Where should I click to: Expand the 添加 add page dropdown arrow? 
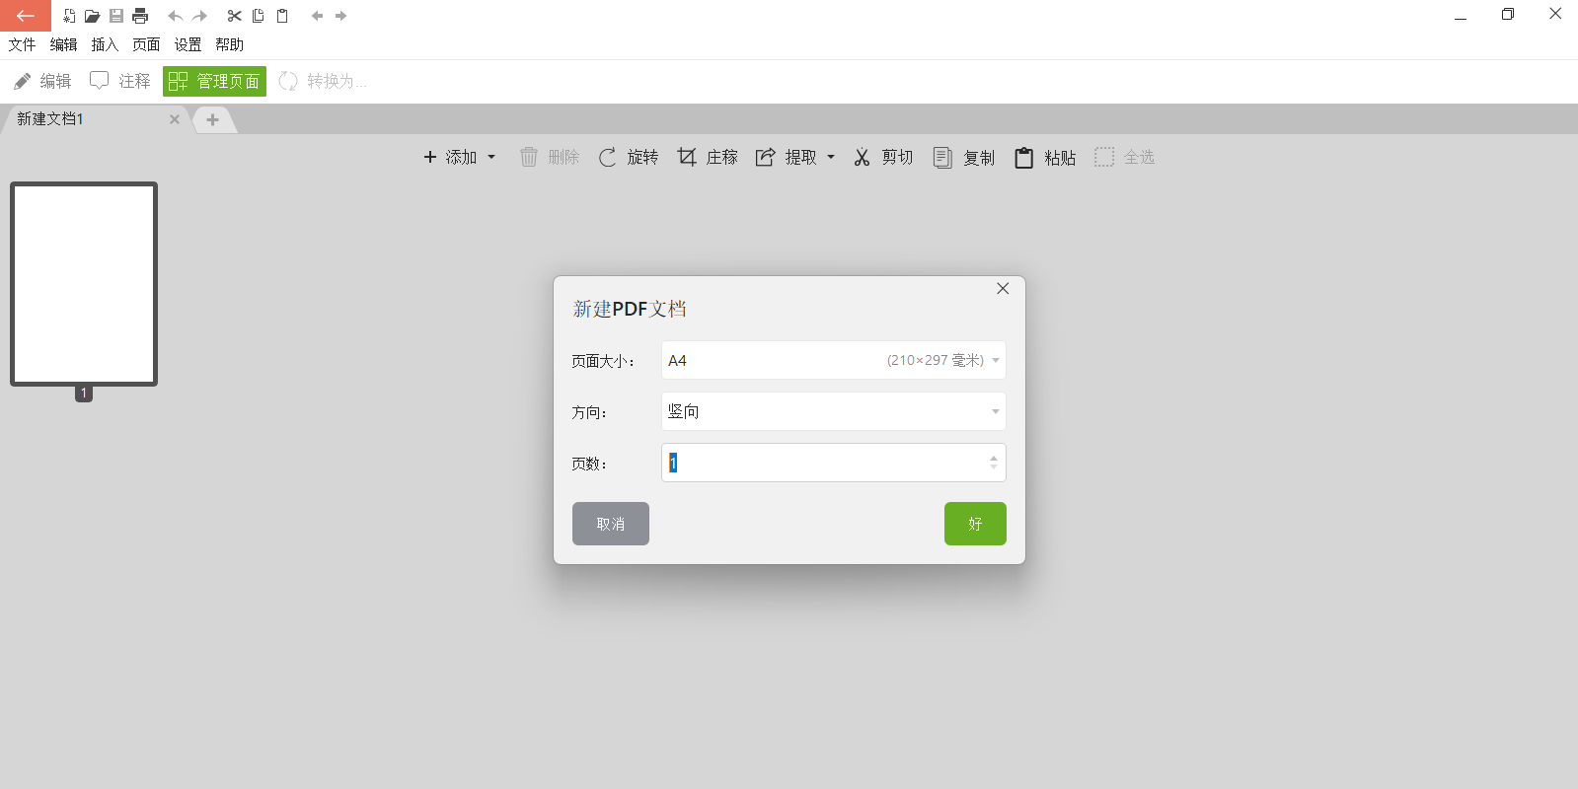491,158
